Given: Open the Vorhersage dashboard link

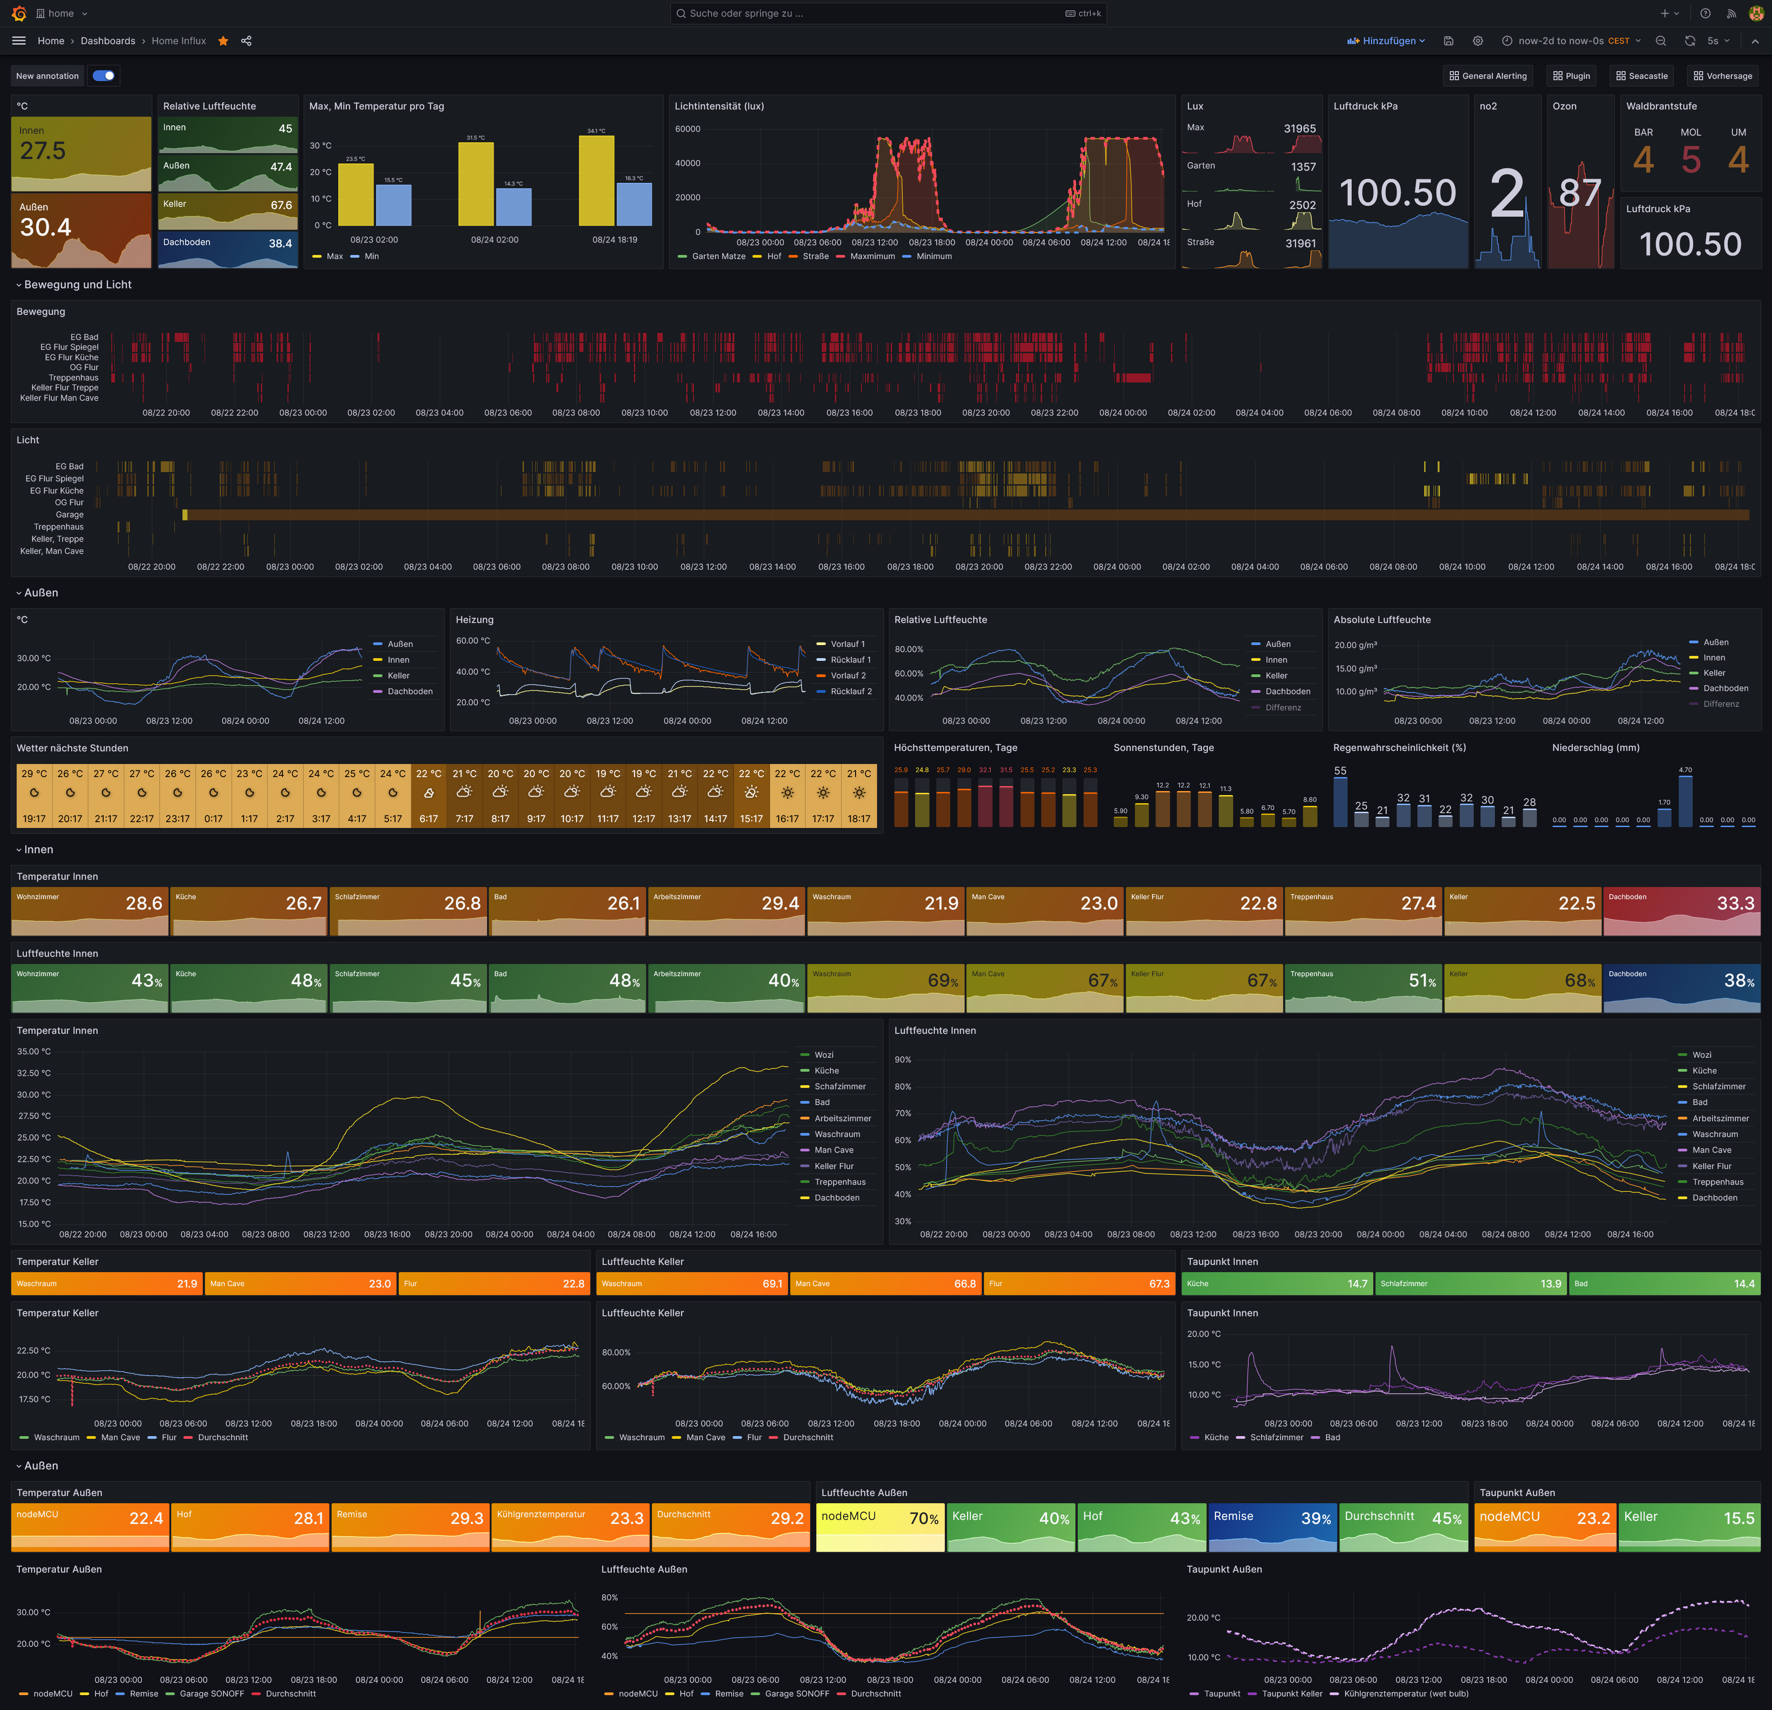Looking at the screenshot, I should point(1722,76).
